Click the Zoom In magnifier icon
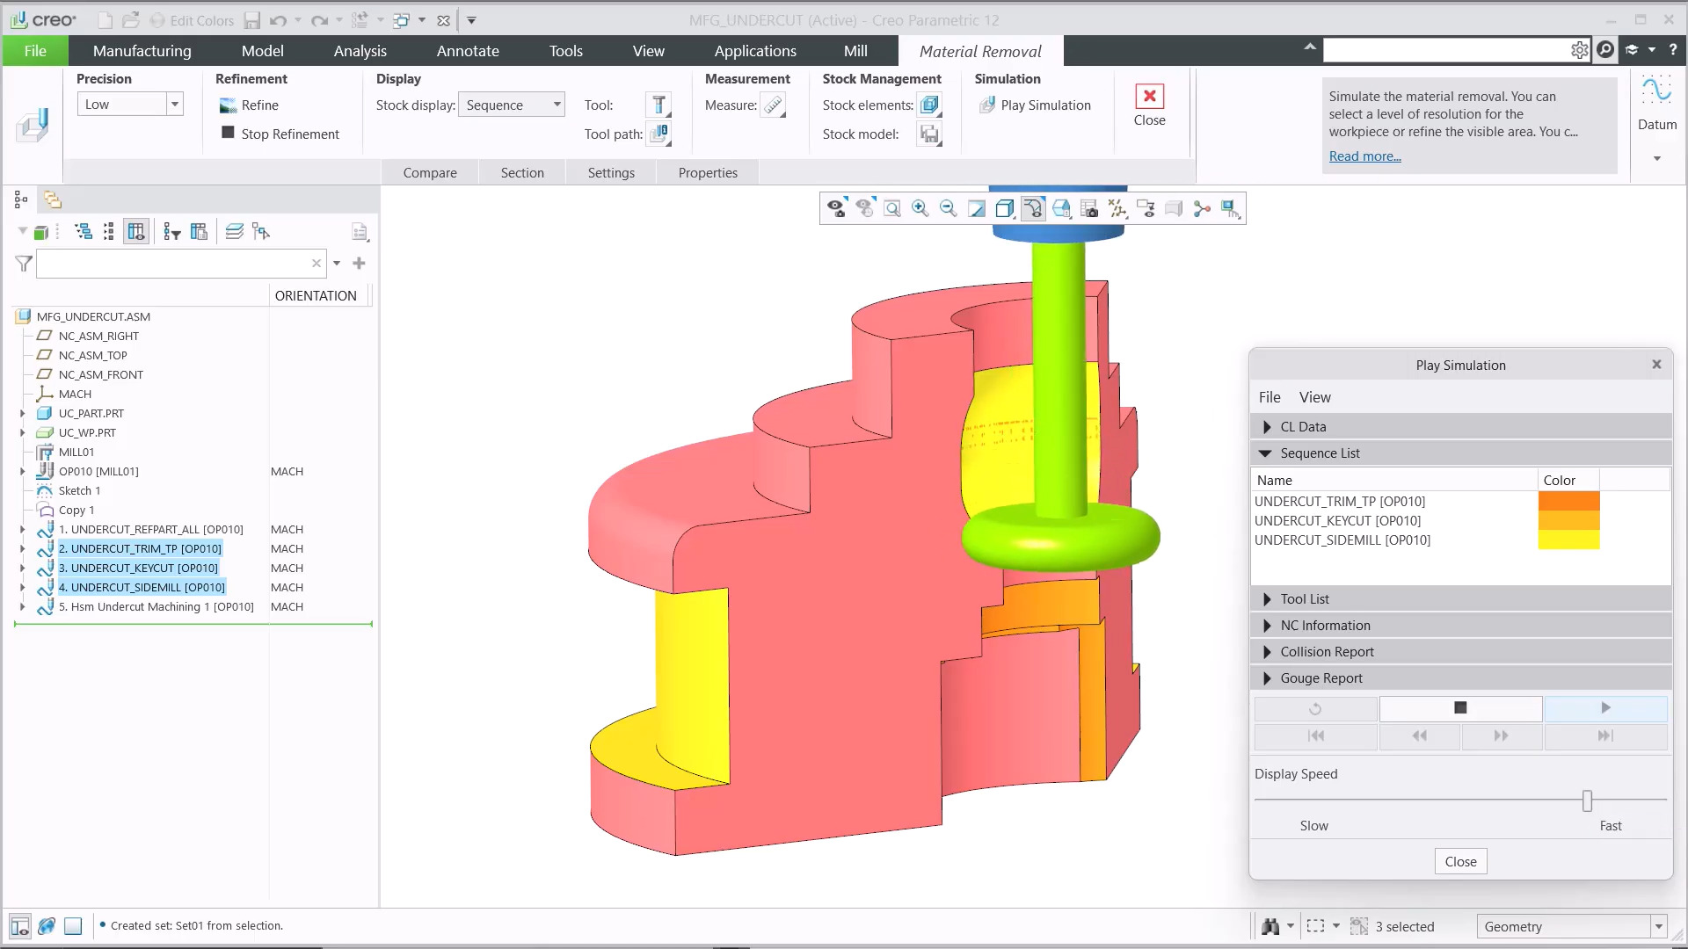 click(920, 208)
